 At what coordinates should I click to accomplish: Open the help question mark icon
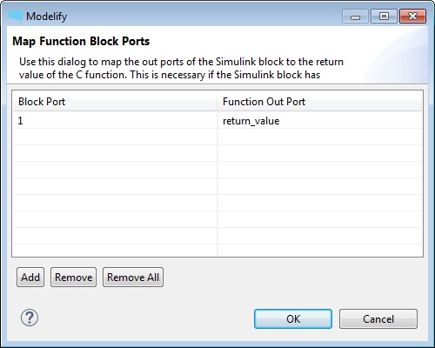click(x=30, y=318)
